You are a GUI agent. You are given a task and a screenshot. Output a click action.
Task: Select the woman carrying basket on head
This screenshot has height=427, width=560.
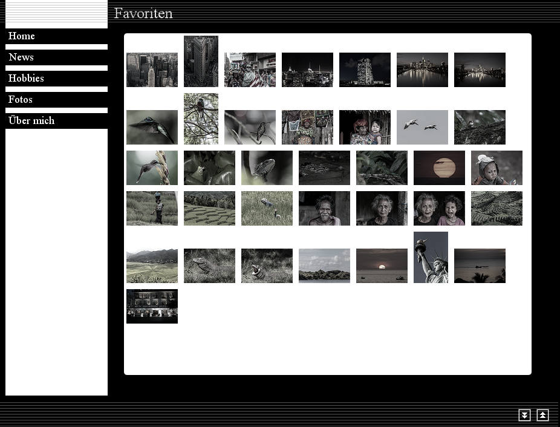(152, 208)
